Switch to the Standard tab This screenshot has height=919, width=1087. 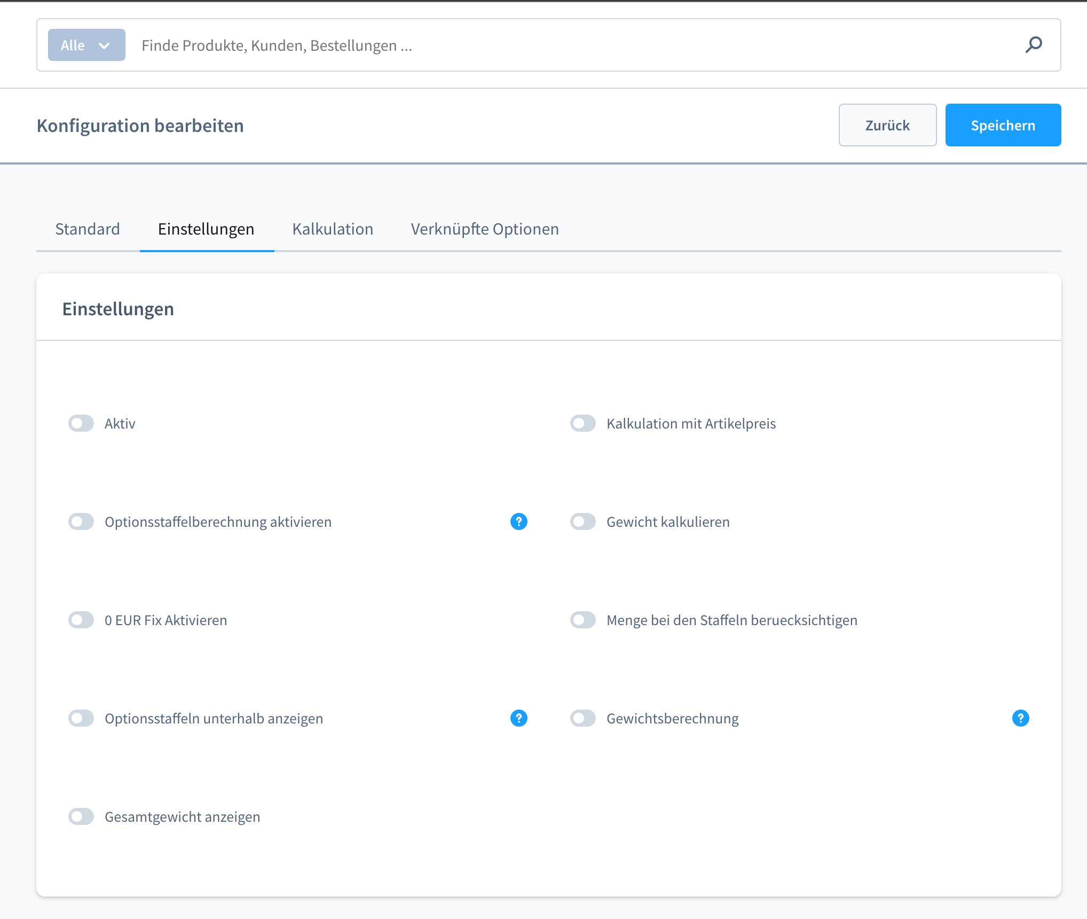88,229
